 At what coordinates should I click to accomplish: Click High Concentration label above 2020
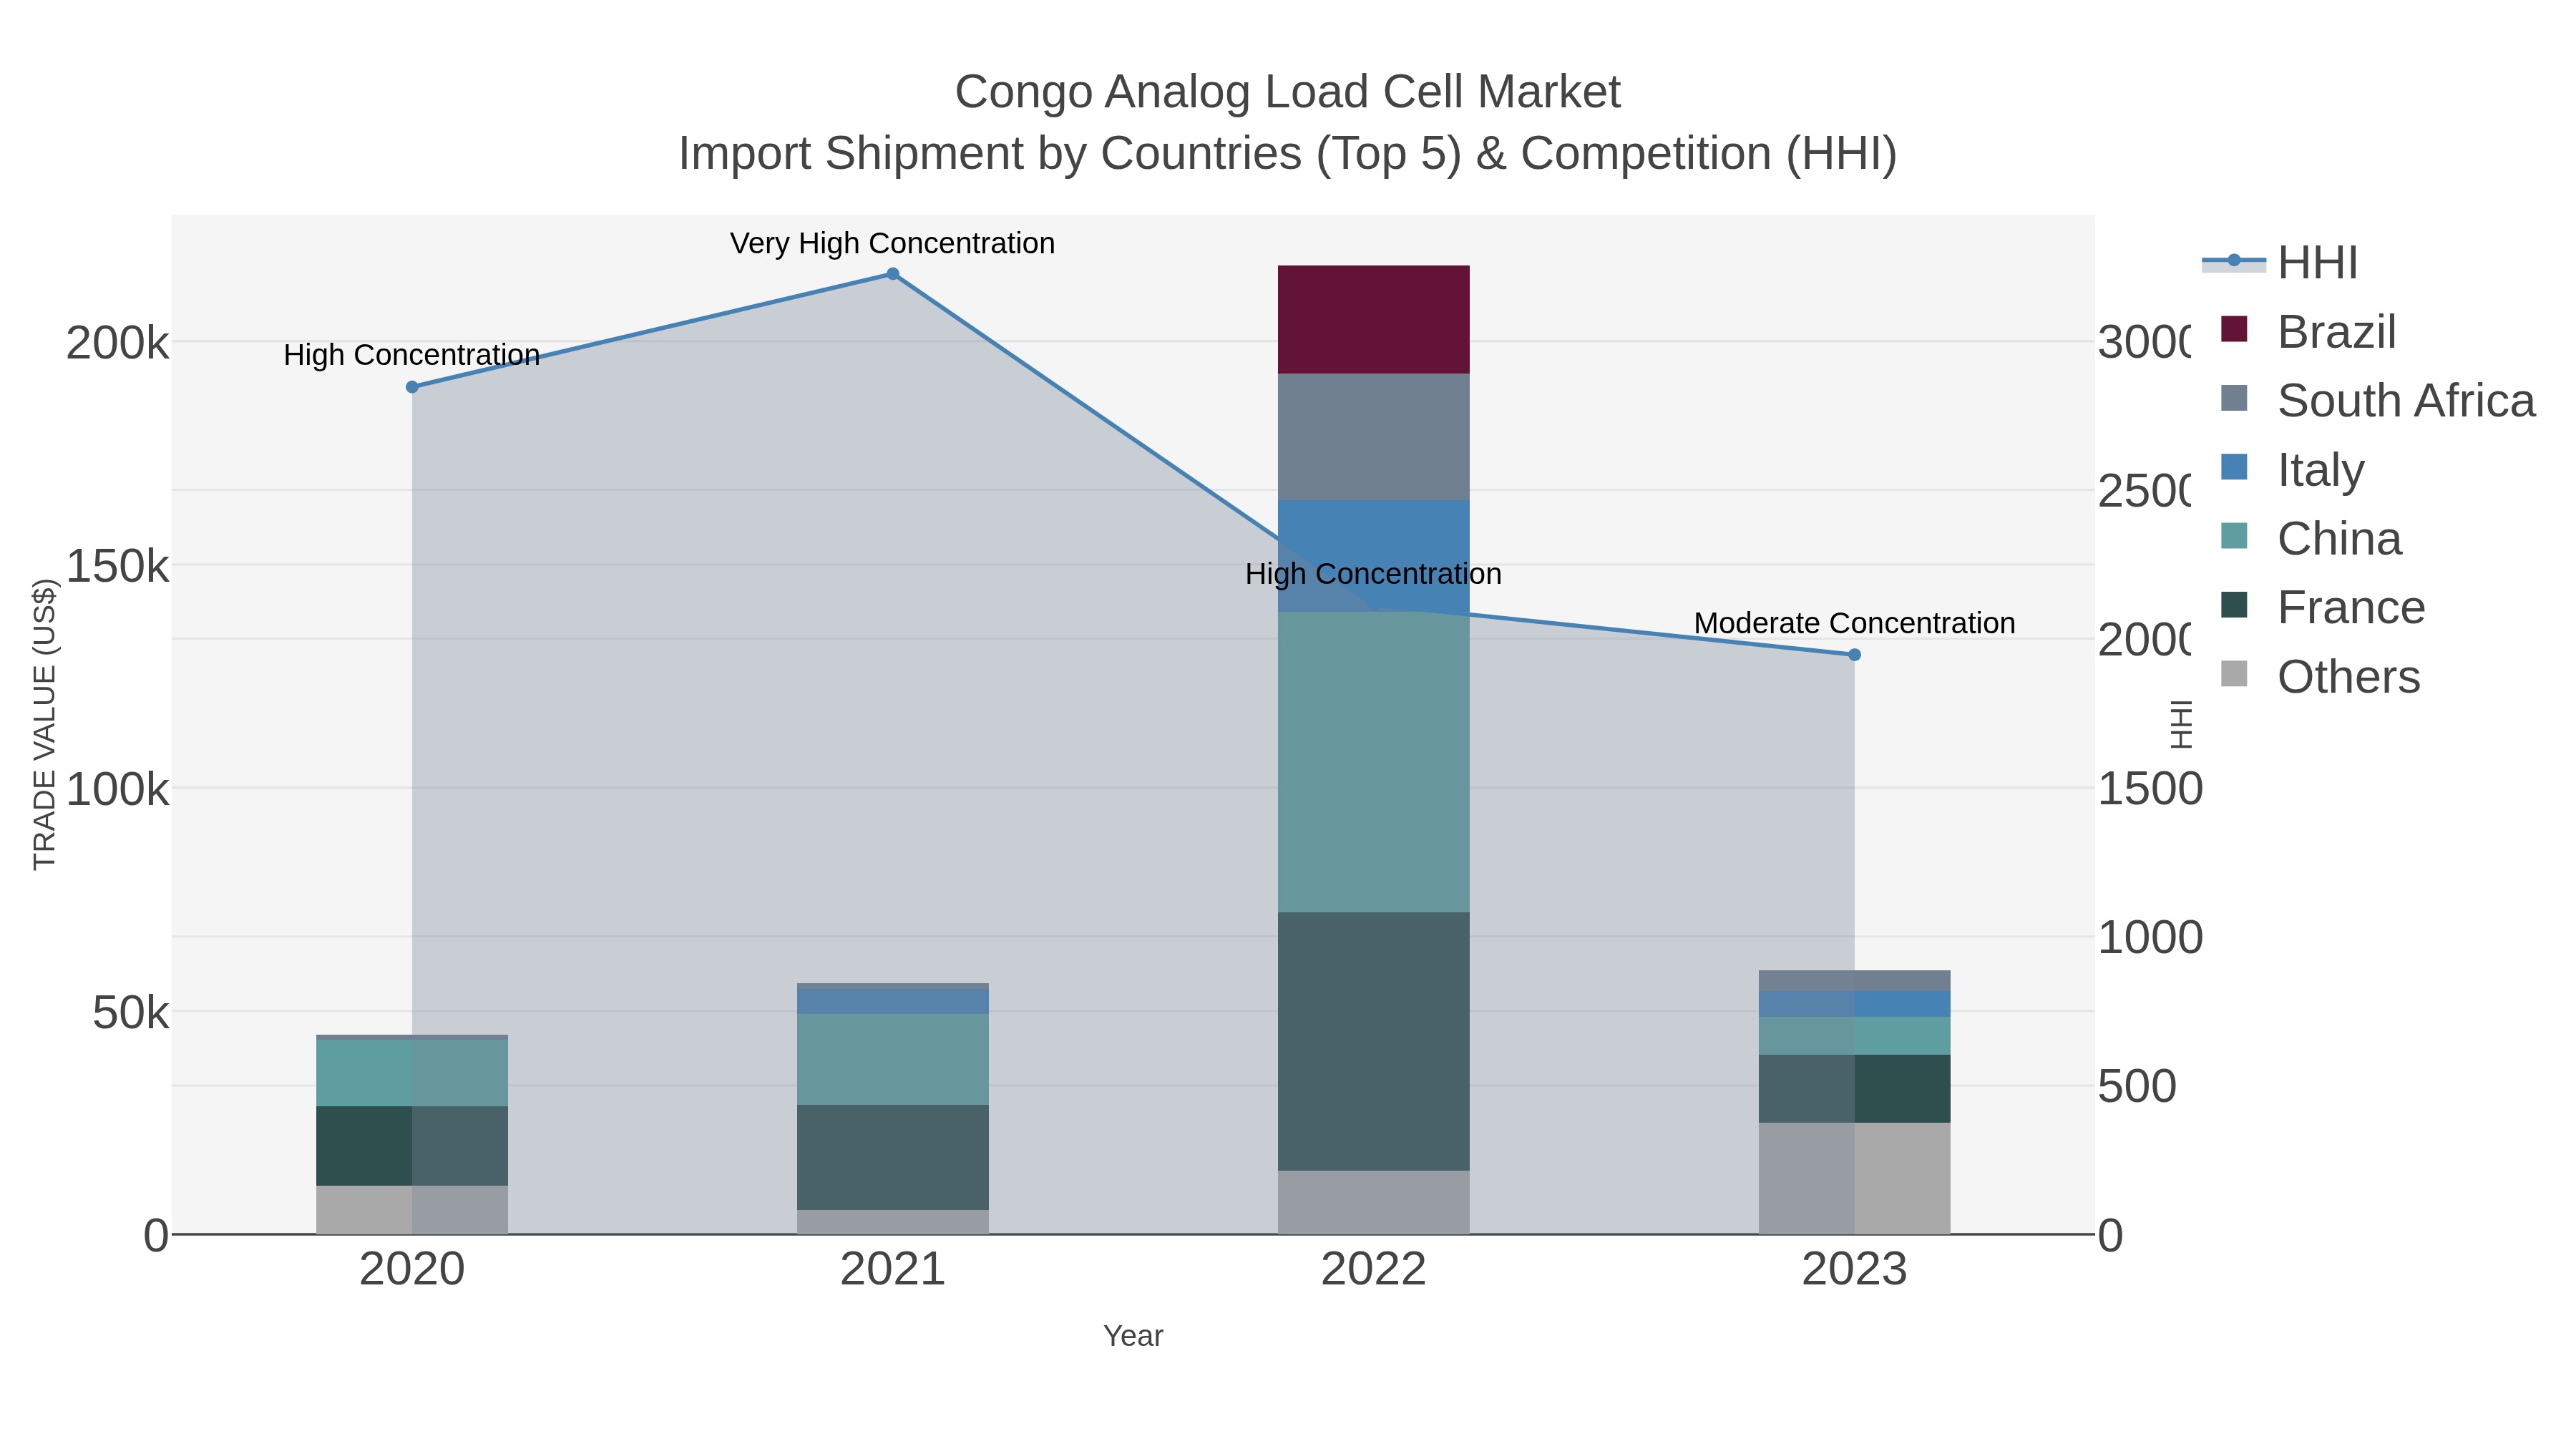pos(412,355)
